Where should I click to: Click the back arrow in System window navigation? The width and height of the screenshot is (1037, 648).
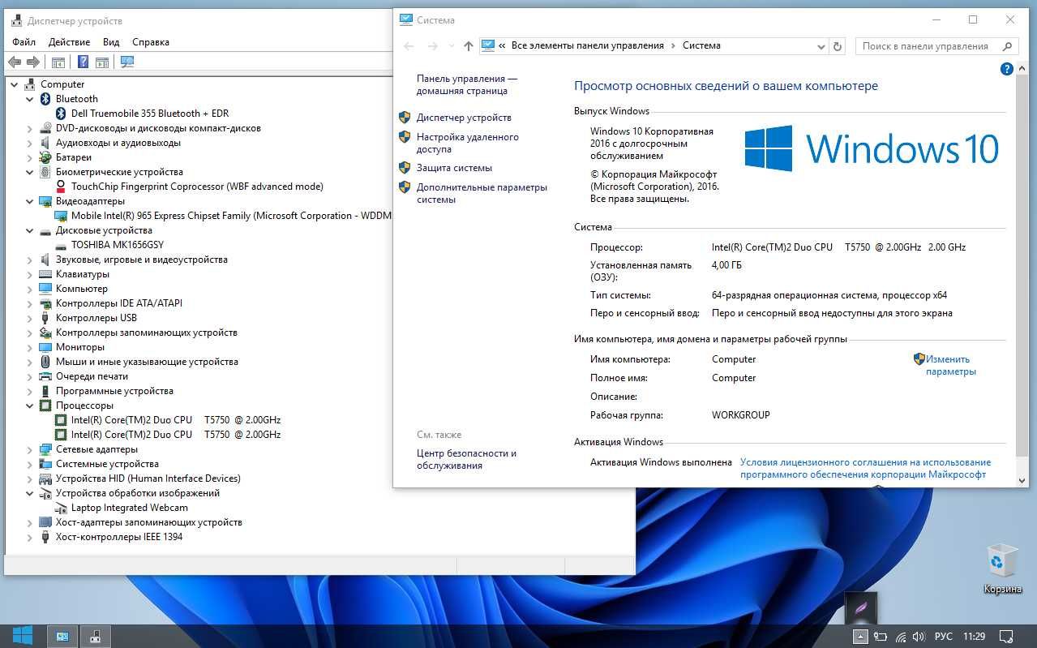click(x=409, y=46)
